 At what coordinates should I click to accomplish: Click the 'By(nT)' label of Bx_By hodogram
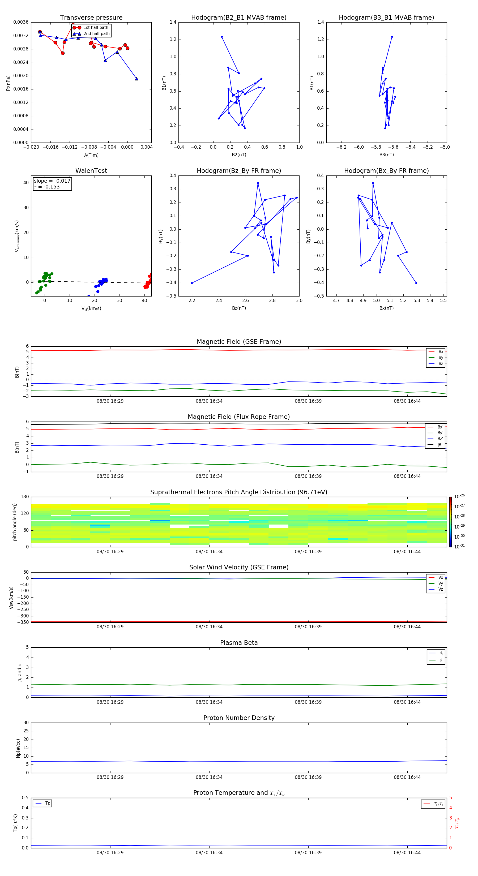308,236
